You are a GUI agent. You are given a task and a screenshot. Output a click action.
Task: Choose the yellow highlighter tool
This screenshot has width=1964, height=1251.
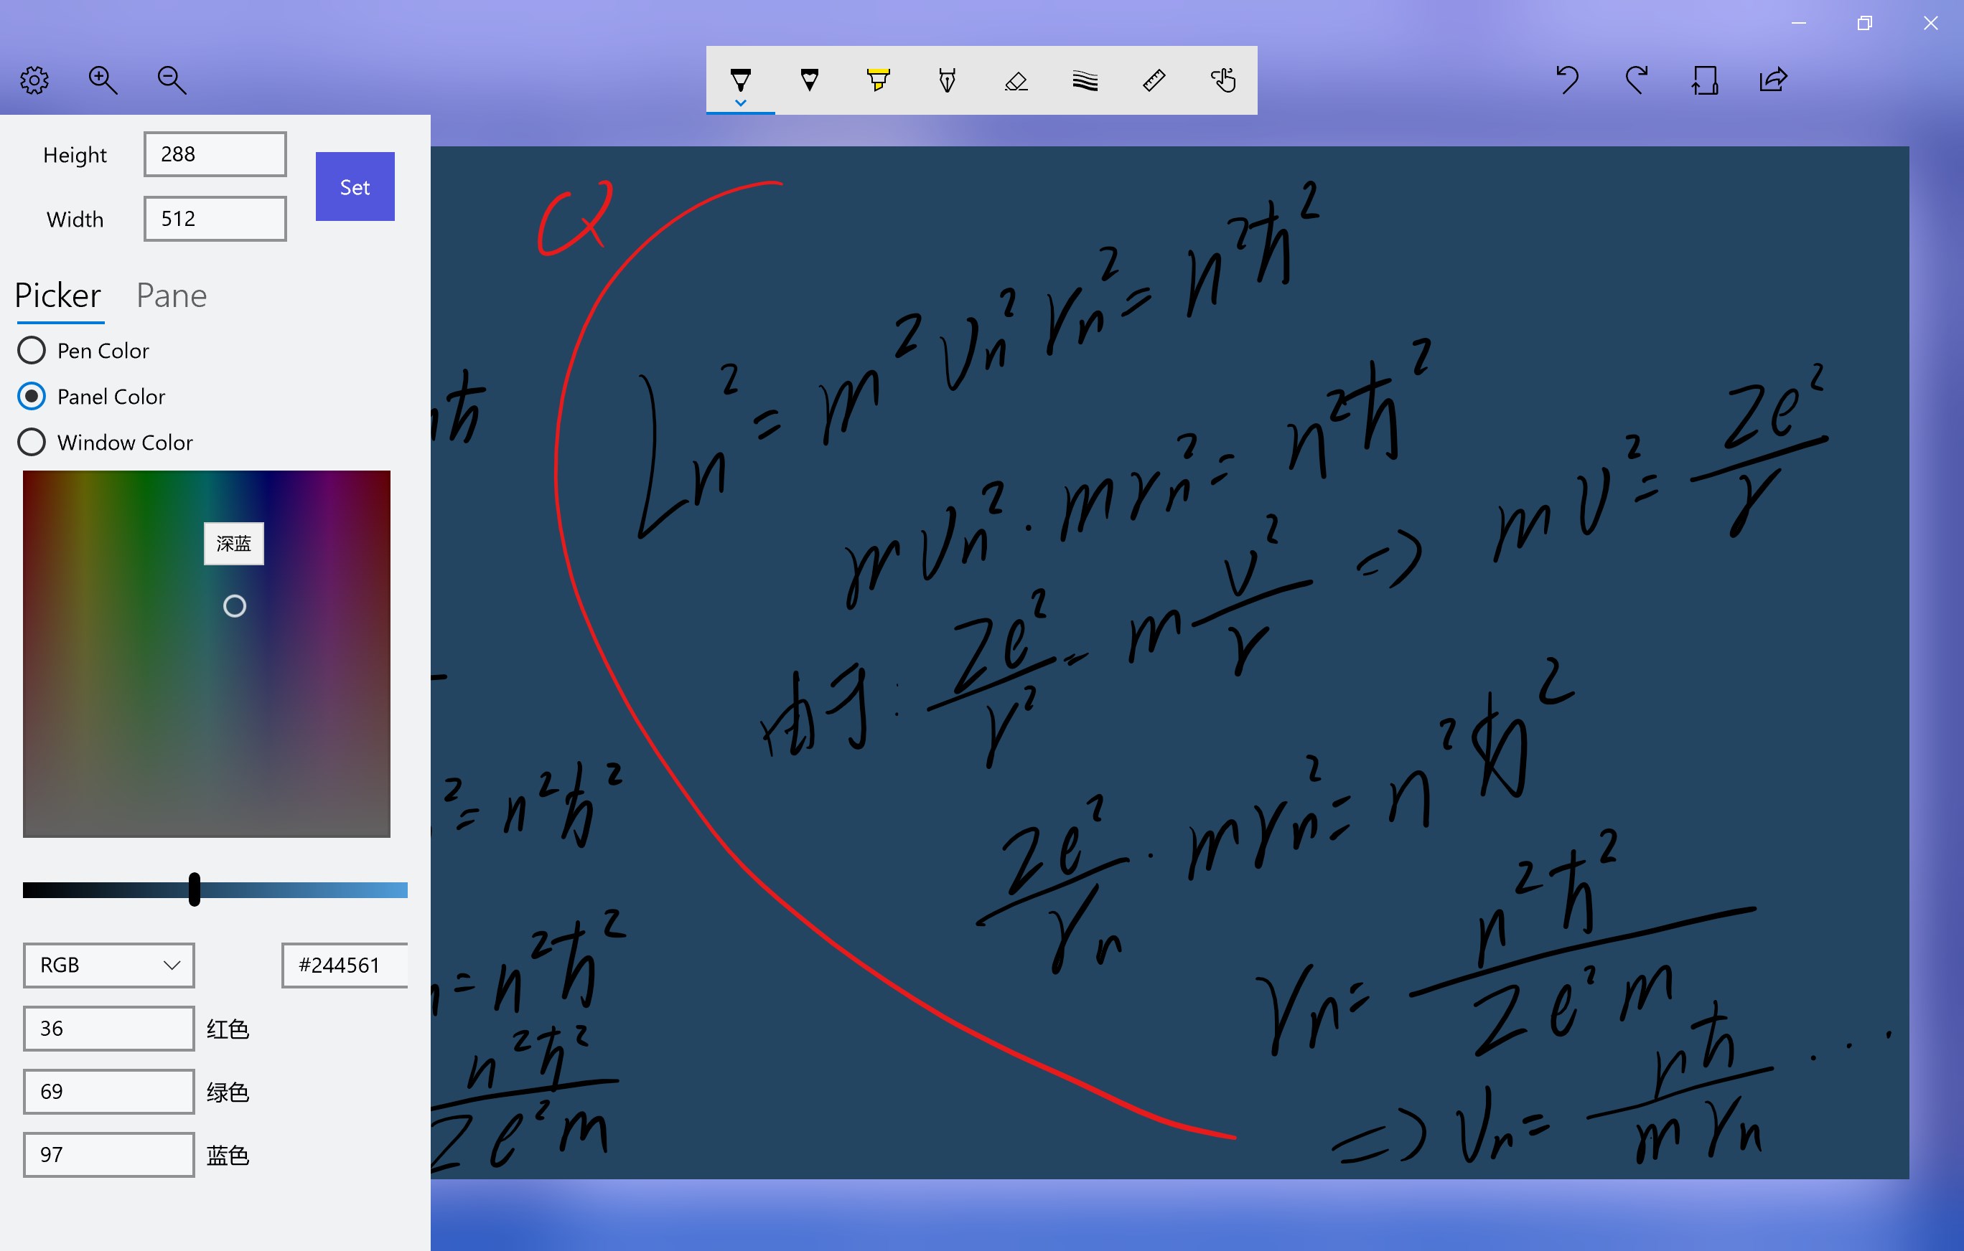pos(878,79)
